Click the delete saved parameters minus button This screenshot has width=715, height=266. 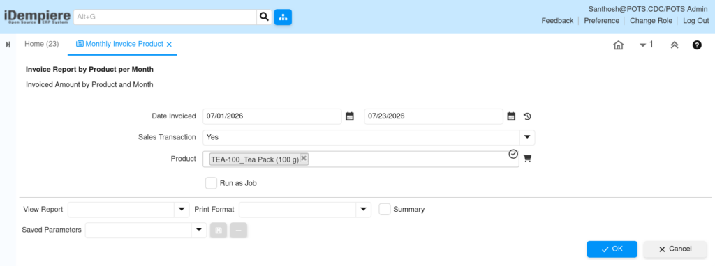click(239, 230)
